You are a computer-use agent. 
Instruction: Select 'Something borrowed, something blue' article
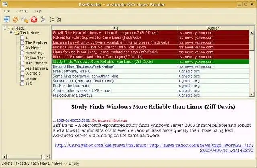pos(151,76)
